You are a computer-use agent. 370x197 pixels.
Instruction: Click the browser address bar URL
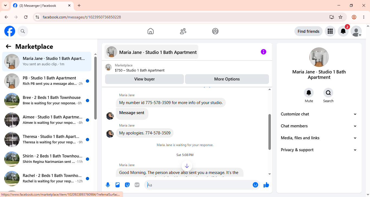point(82,17)
